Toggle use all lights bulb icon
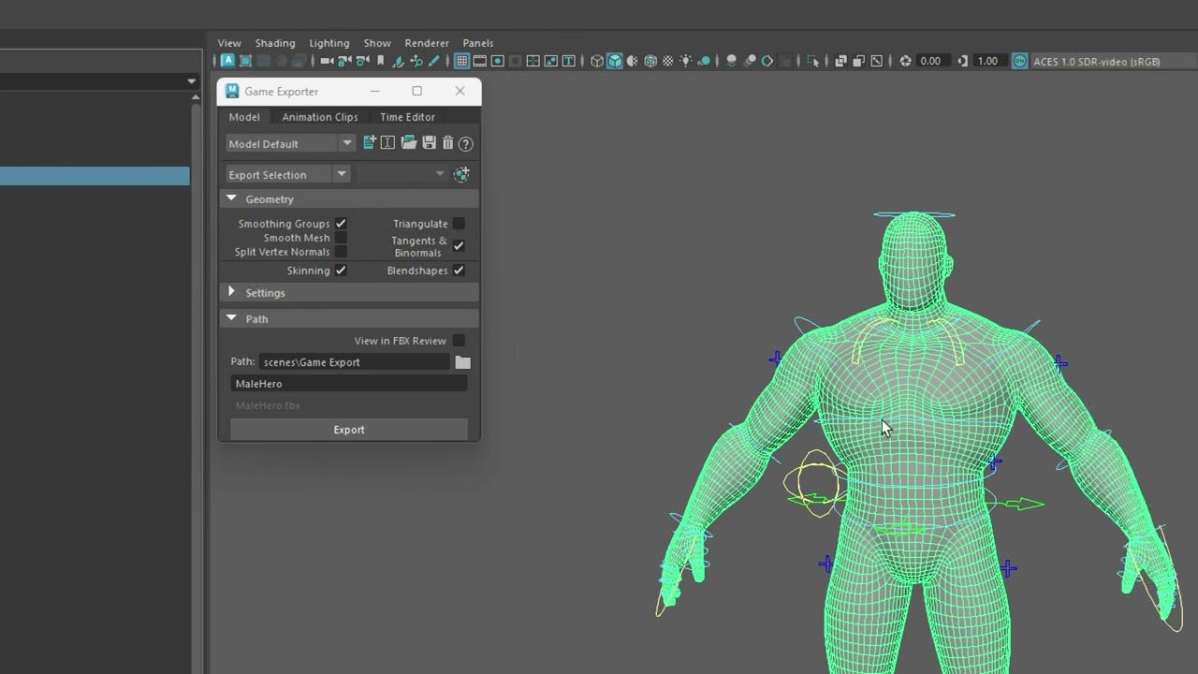 (685, 61)
